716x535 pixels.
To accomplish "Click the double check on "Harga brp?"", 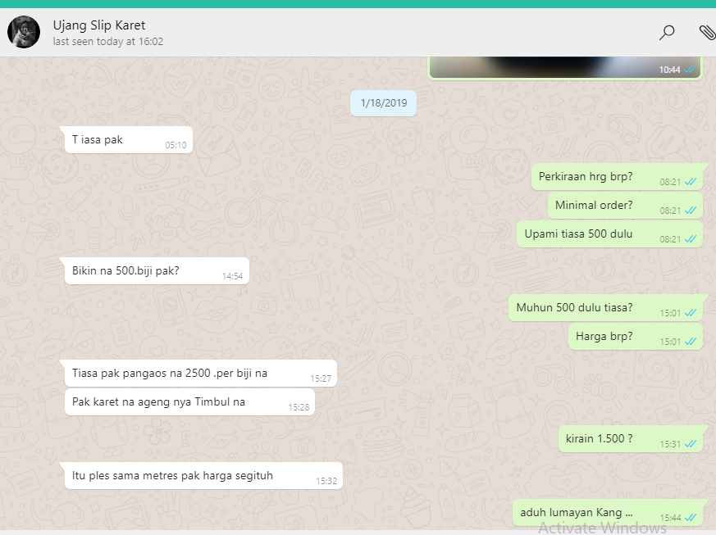I will (x=690, y=342).
